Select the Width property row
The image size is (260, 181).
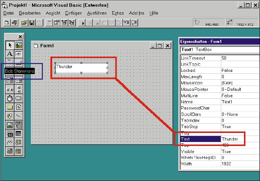tap(220, 164)
